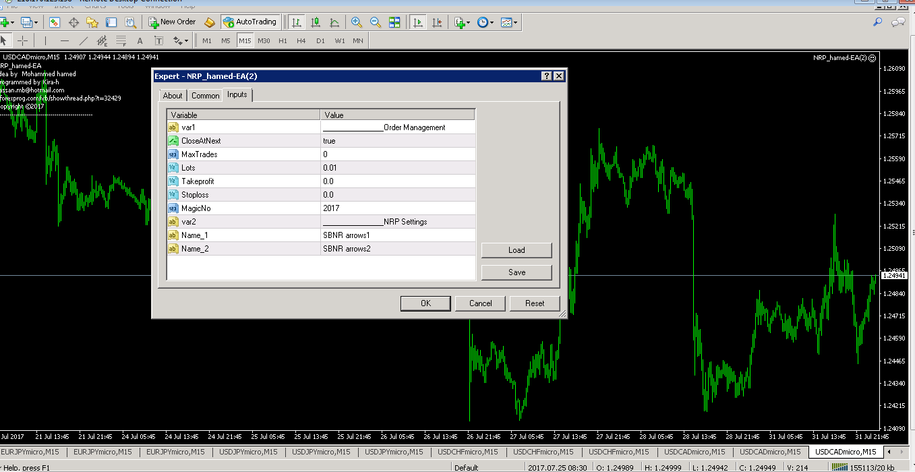Zoom in on the chart
Image resolution: width=915 pixels, height=472 pixels.
click(x=357, y=22)
